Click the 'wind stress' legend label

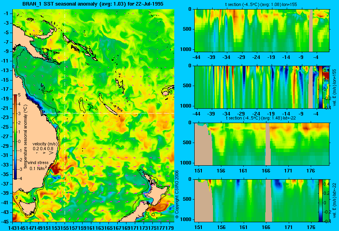pos(38,162)
